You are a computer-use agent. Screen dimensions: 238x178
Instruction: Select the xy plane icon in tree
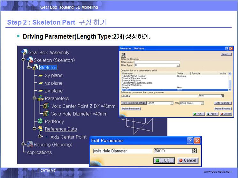(41, 76)
